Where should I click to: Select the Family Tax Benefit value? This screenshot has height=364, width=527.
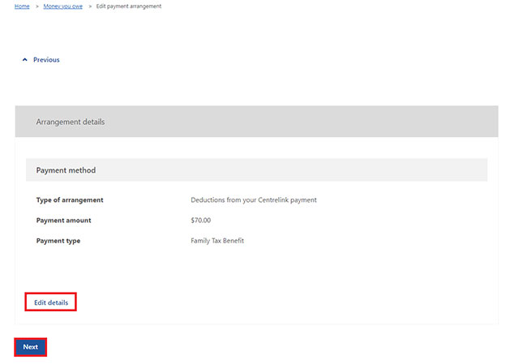217,241
